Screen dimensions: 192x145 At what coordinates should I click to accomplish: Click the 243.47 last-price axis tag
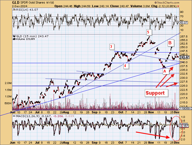point(184,57)
